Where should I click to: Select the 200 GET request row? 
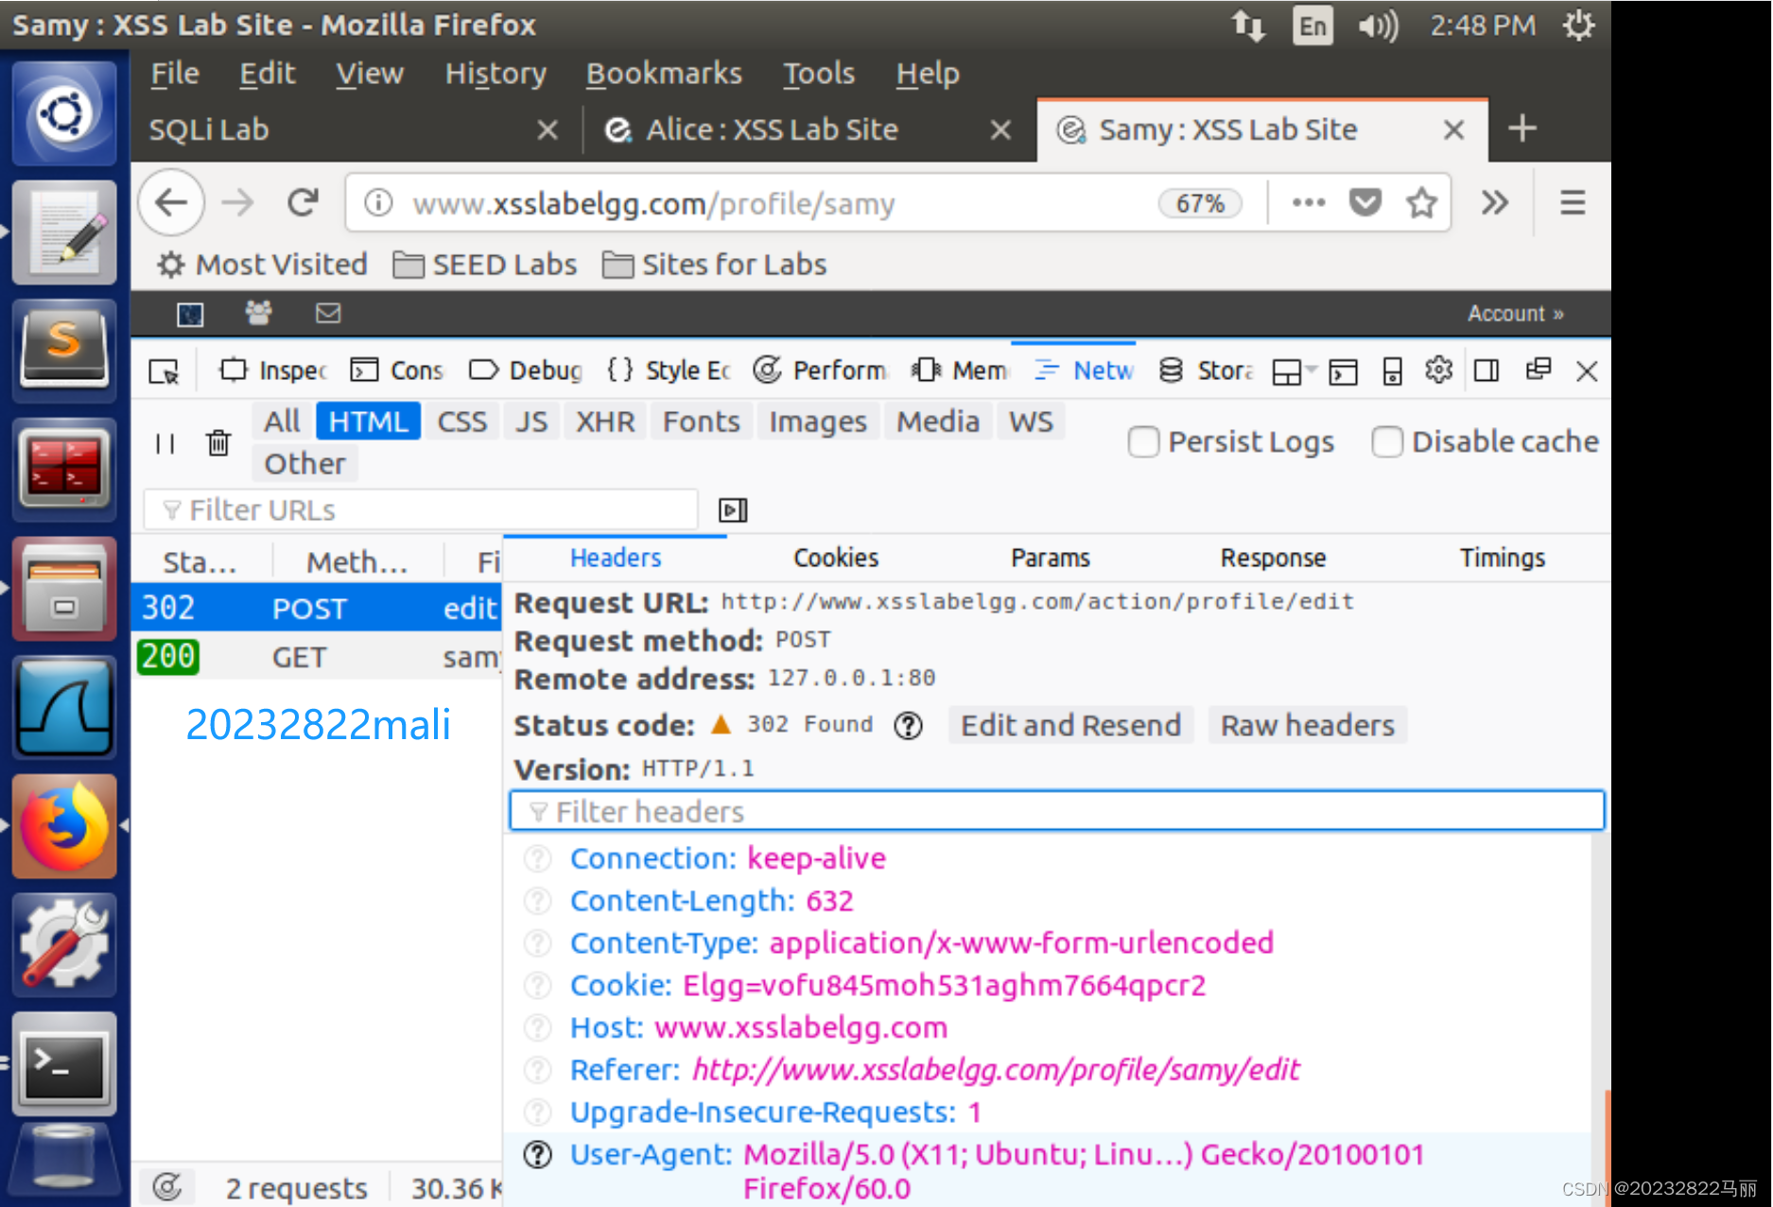click(x=317, y=657)
